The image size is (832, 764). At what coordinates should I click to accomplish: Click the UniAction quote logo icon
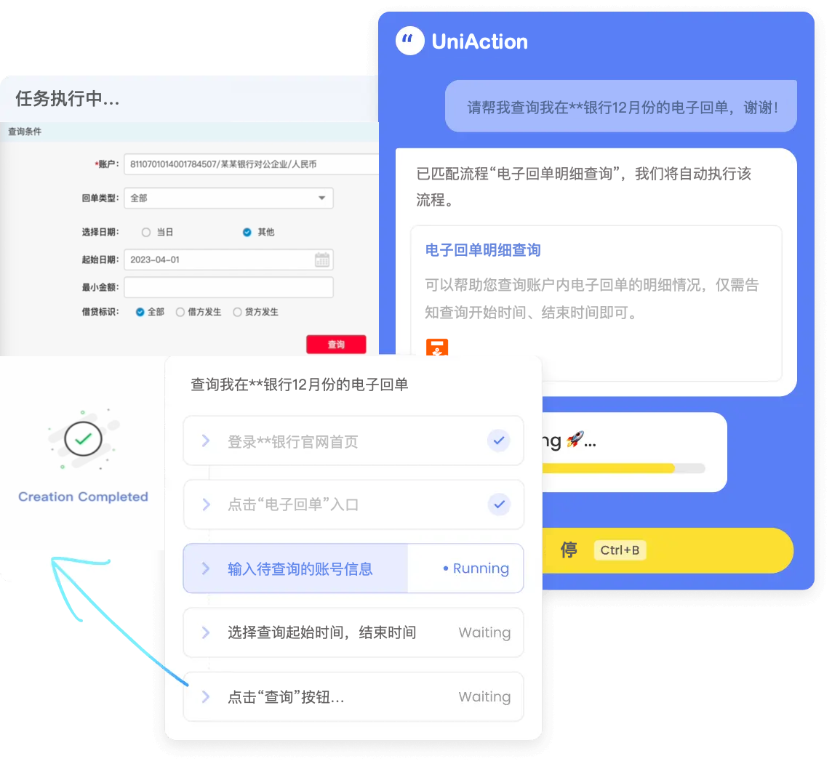[x=409, y=41]
